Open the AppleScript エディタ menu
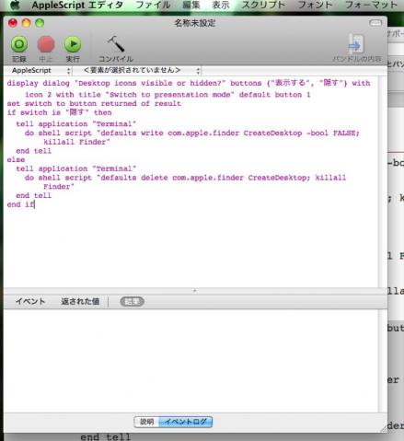This screenshot has width=404, height=441. [77, 5]
